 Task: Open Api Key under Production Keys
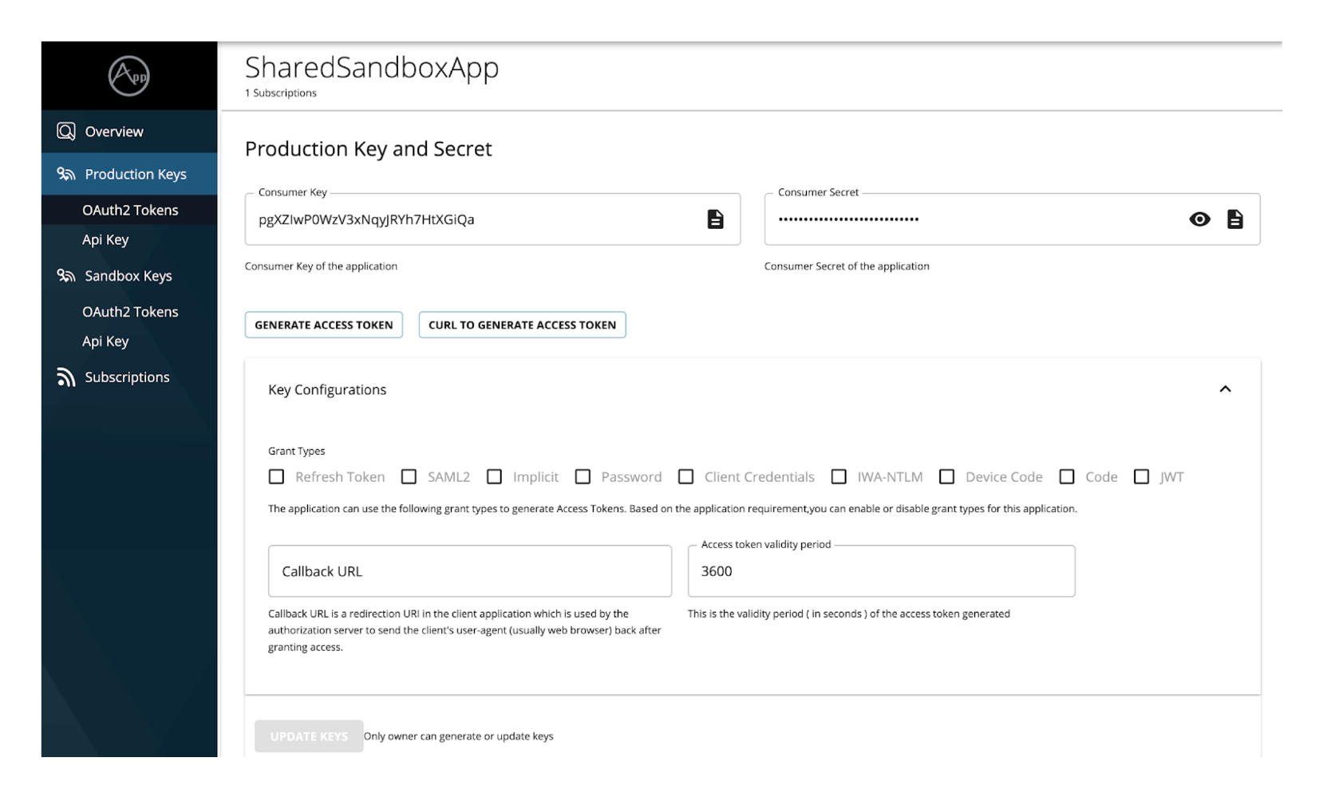(x=129, y=239)
